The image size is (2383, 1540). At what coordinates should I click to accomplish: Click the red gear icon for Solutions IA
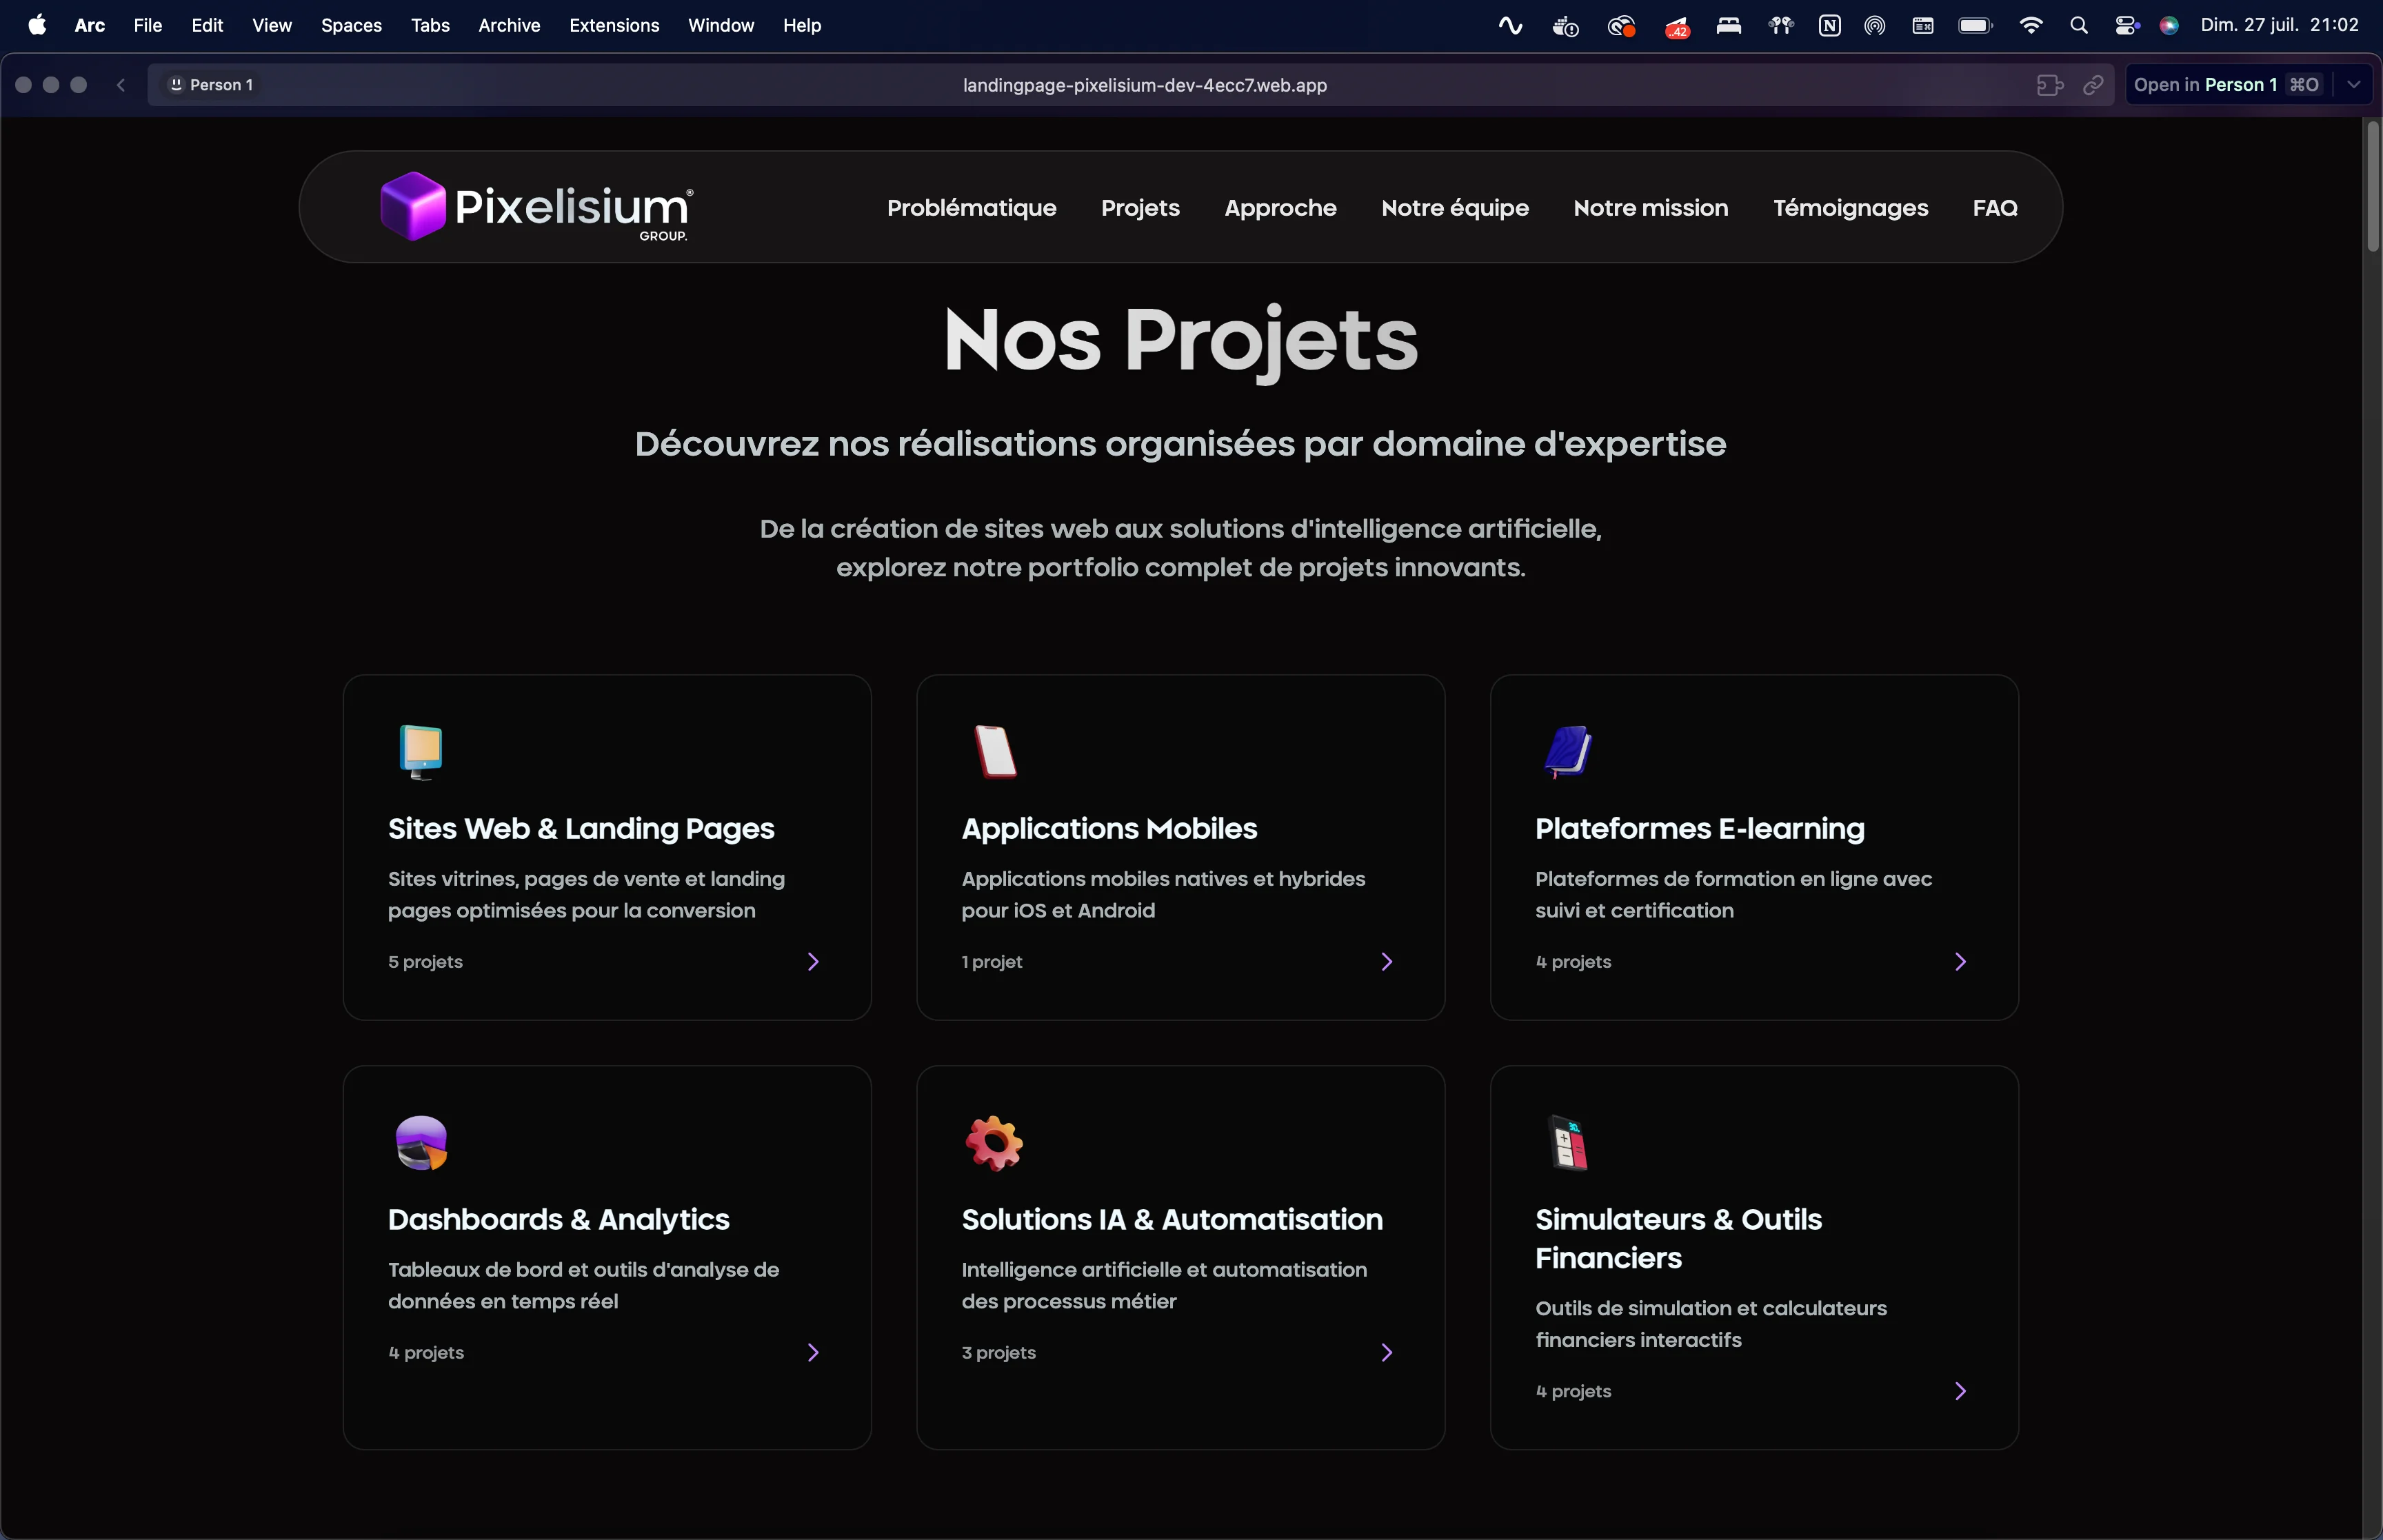(x=994, y=1142)
